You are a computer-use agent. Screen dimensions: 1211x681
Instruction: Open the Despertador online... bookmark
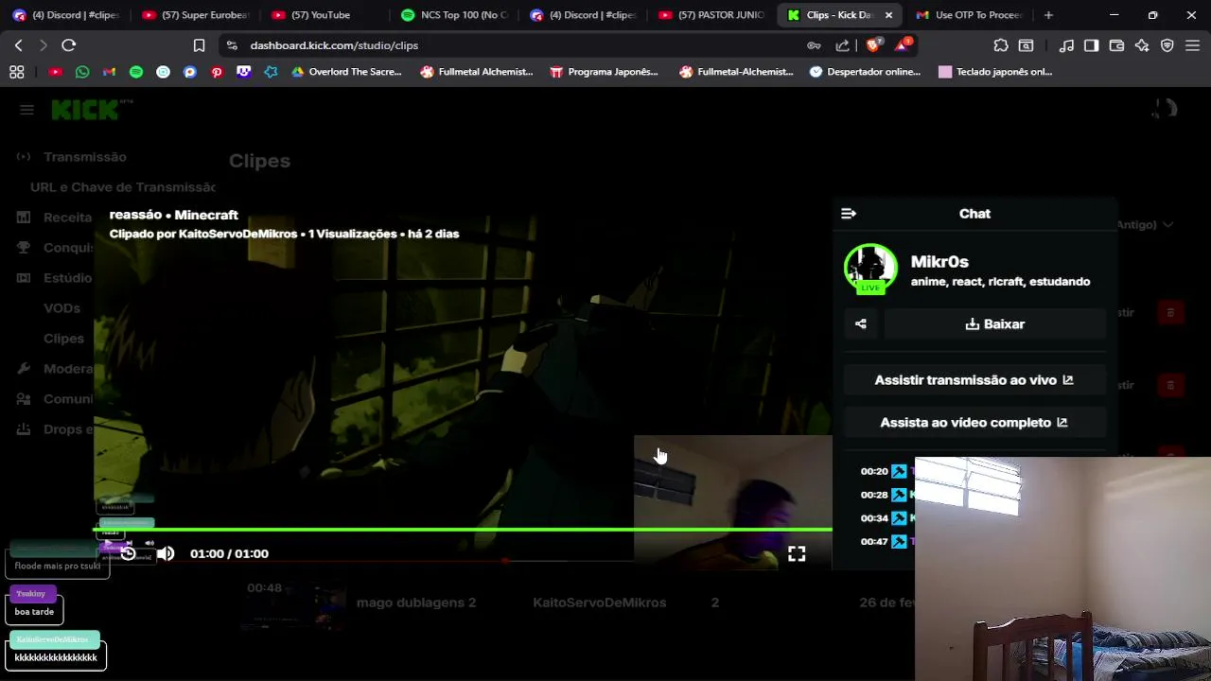865,72
